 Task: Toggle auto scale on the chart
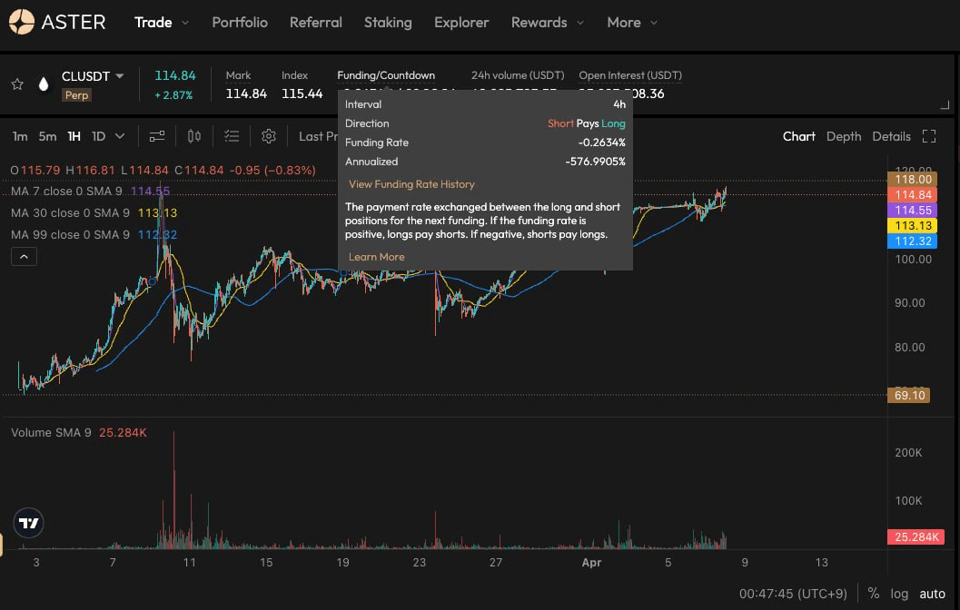(933, 594)
